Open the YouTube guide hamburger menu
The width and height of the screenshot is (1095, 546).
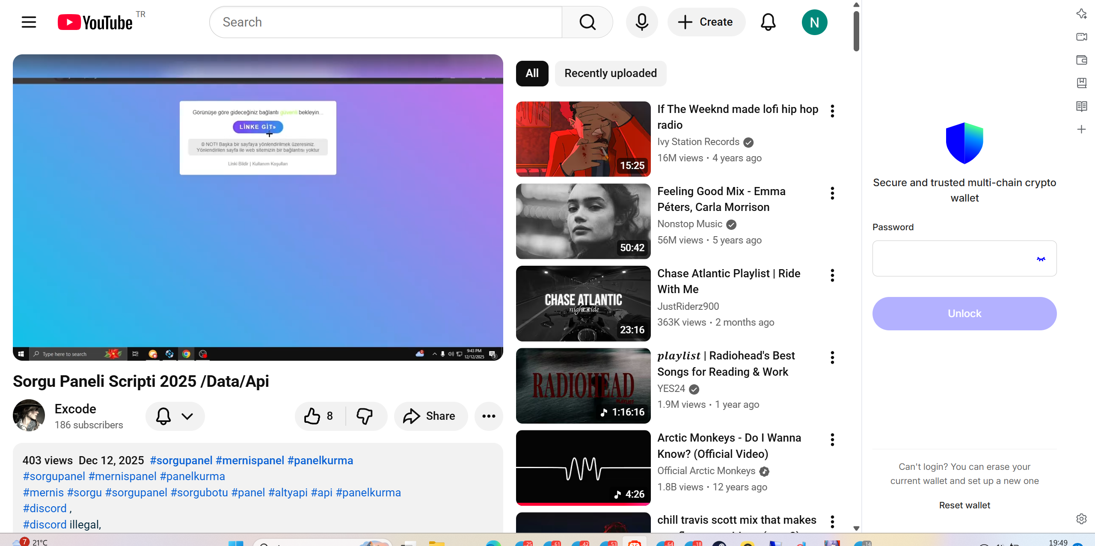pyautogui.click(x=29, y=22)
